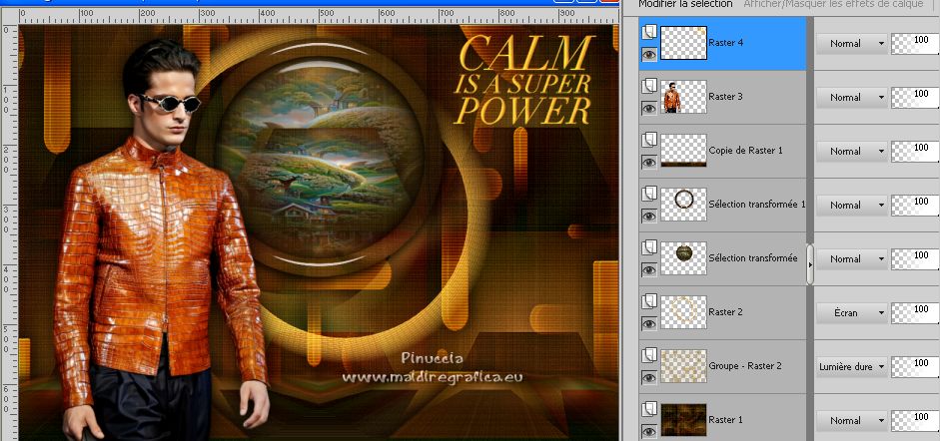Open blend mode dropdown for Sélection transformée

pos(852,258)
